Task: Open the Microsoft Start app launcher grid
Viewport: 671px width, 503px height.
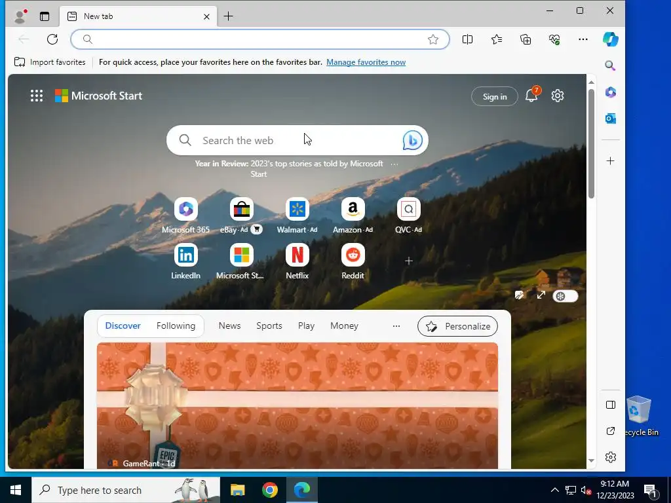Action: click(37, 96)
